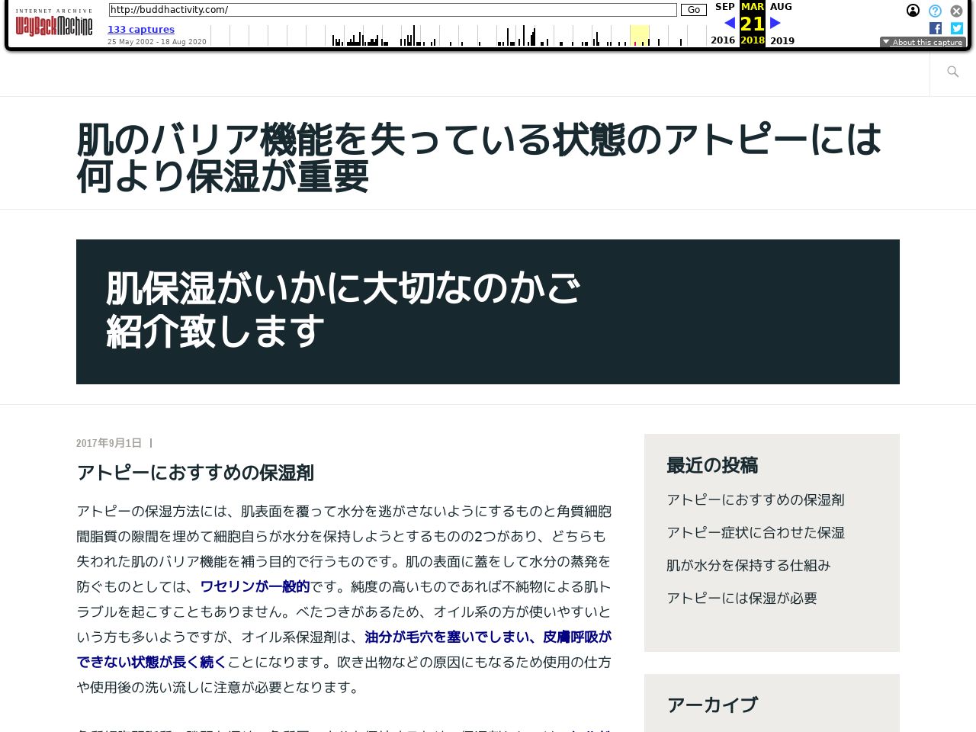Click the highlighted 2018 timeline section

coord(639,35)
